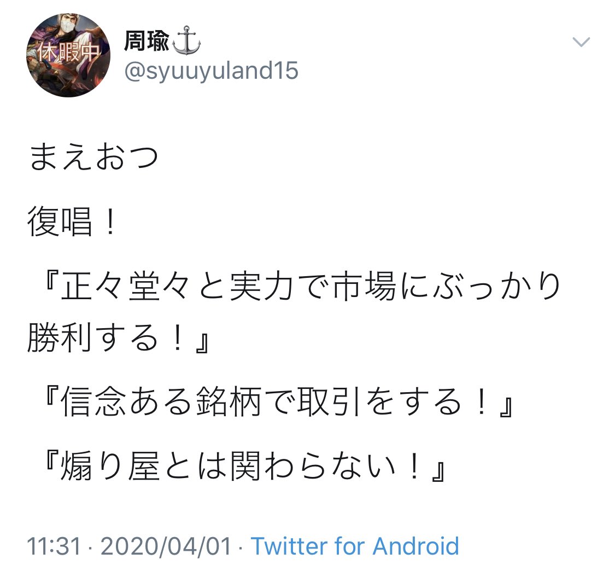Click the 『煽り屋とは関わらない！』 line
The image size is (615, 565).
point(244,466)
